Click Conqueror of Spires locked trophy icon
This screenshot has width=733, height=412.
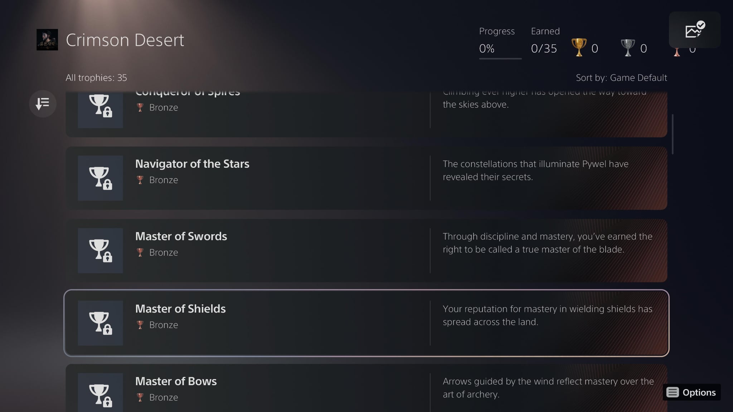100,107
